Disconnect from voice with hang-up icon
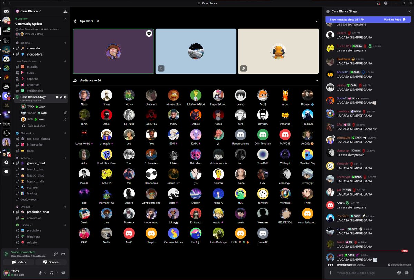414x280 pixels. click(63, 254)
